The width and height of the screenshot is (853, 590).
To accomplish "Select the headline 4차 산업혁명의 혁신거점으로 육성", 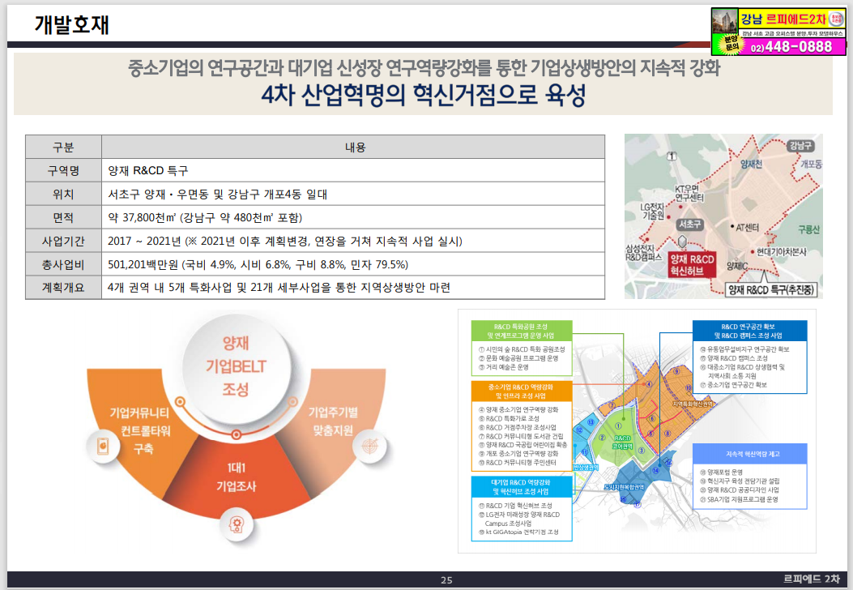I will [x=423, y=96].
